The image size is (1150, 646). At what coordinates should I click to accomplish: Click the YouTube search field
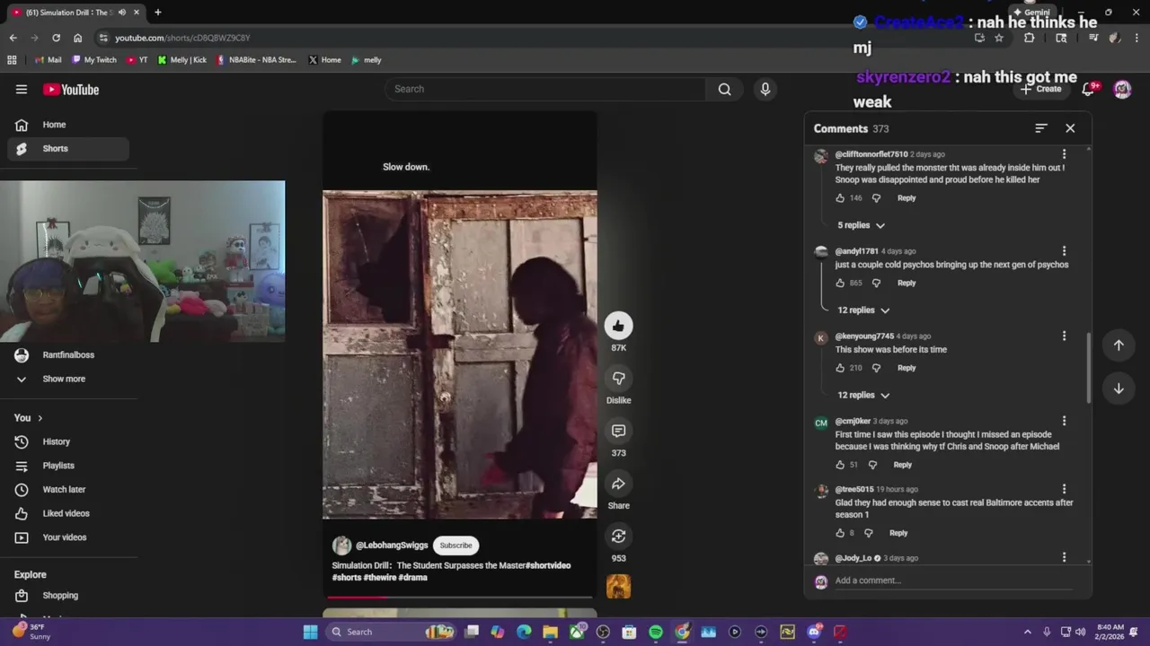coord(545,89)
